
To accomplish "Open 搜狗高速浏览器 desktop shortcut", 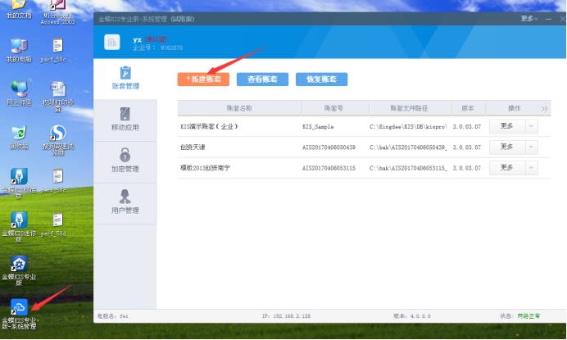I will click(x=58, y=140).
